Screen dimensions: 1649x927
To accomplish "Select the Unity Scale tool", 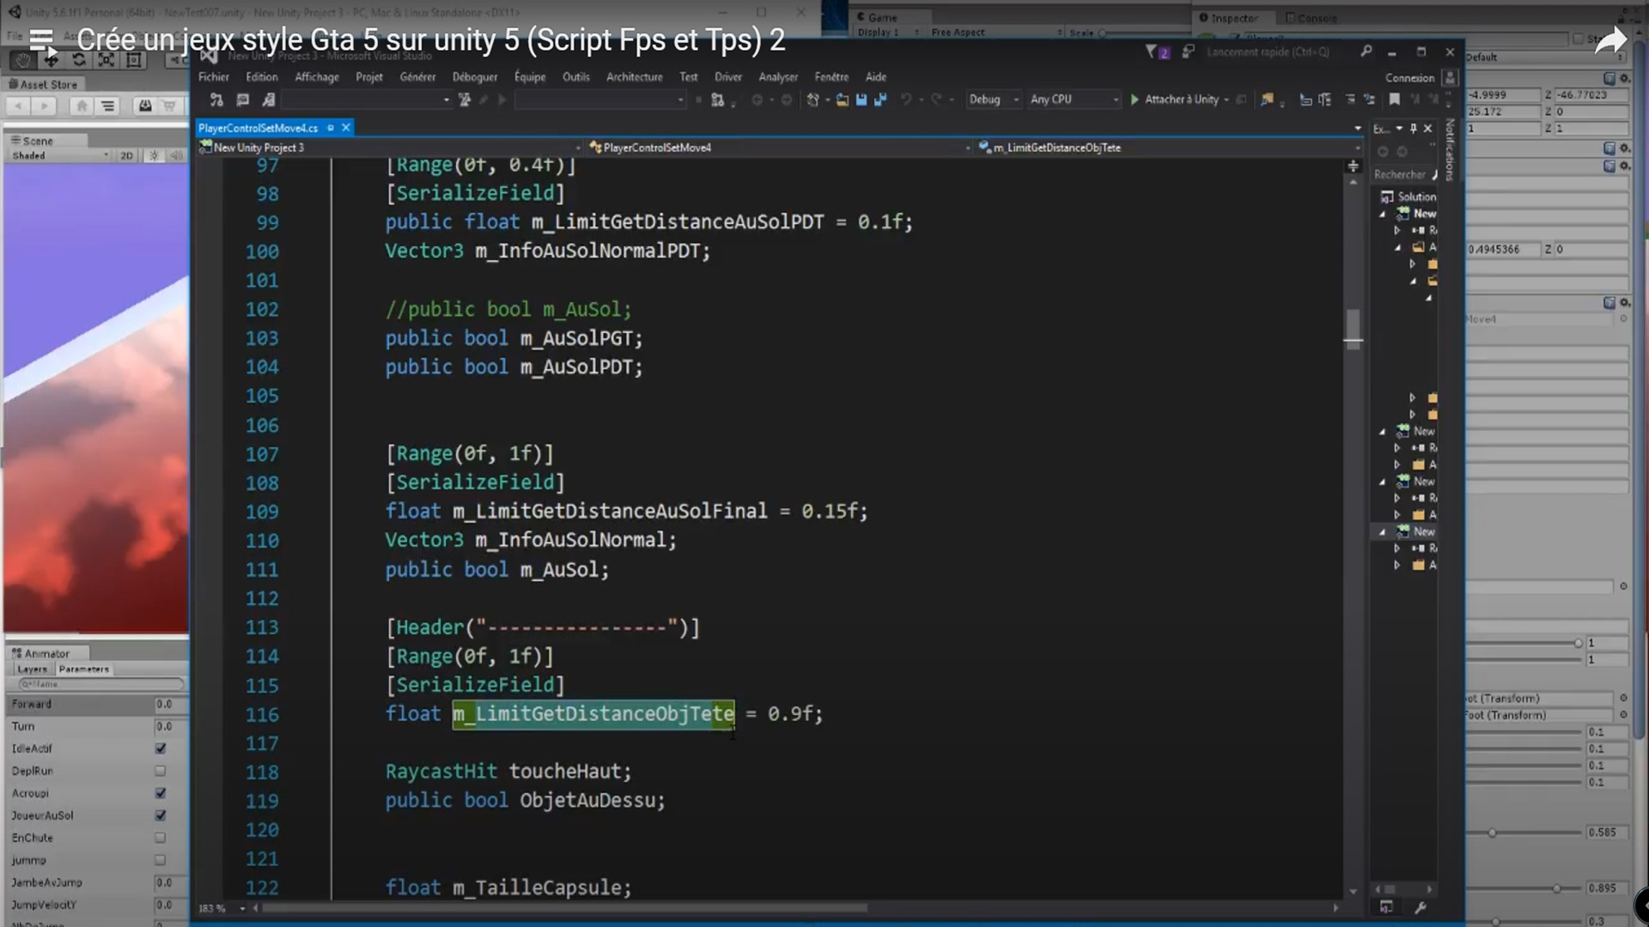I will click(x=106, y=59).
